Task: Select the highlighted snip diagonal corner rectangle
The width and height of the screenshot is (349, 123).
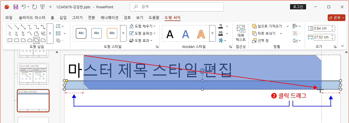Action: click(x=37, y=40)
